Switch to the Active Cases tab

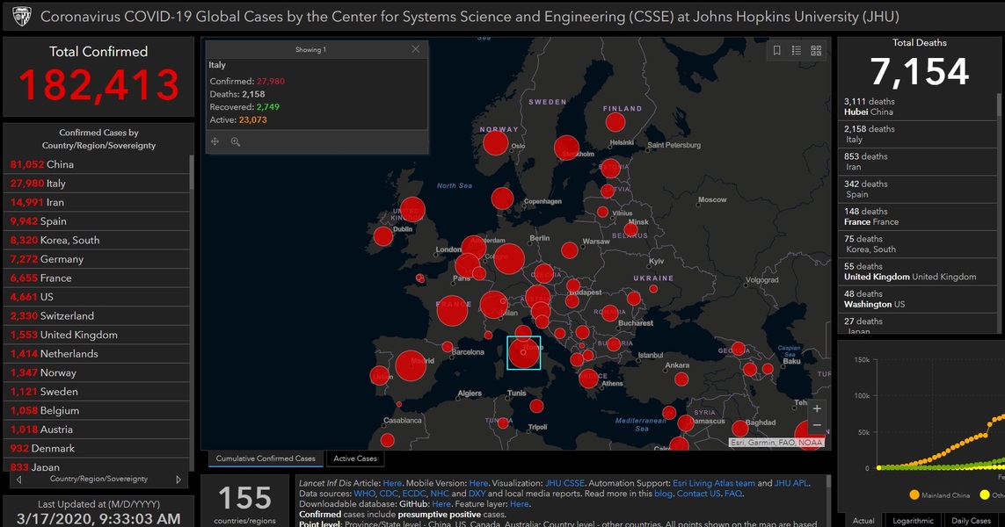355,458
